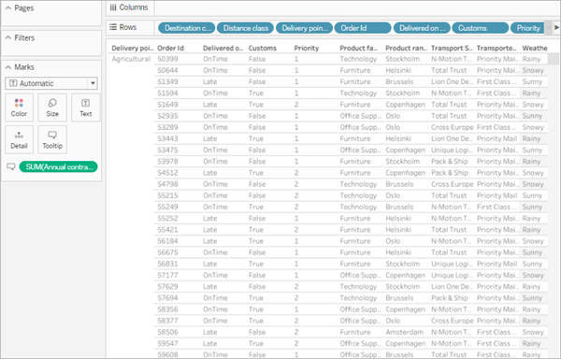Click the Order Id column header
This screenshot has height=359, width=561.
coord(171,48)
